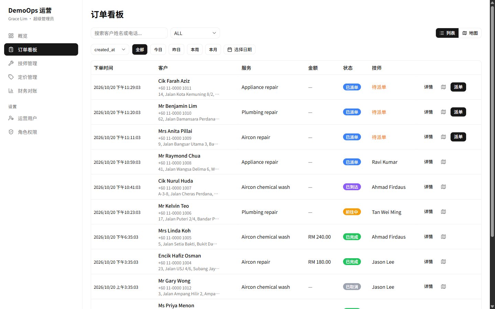Go to 技师管理 in the sidebar
This screenshot has width=495, height=309.
pos(41,63)
